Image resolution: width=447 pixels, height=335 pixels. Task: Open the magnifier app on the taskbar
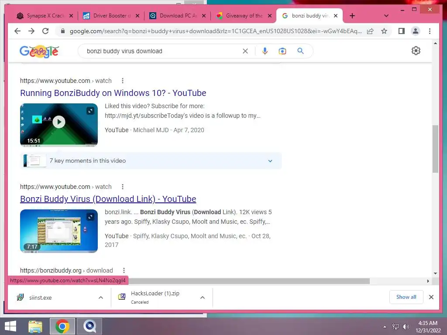89,326
